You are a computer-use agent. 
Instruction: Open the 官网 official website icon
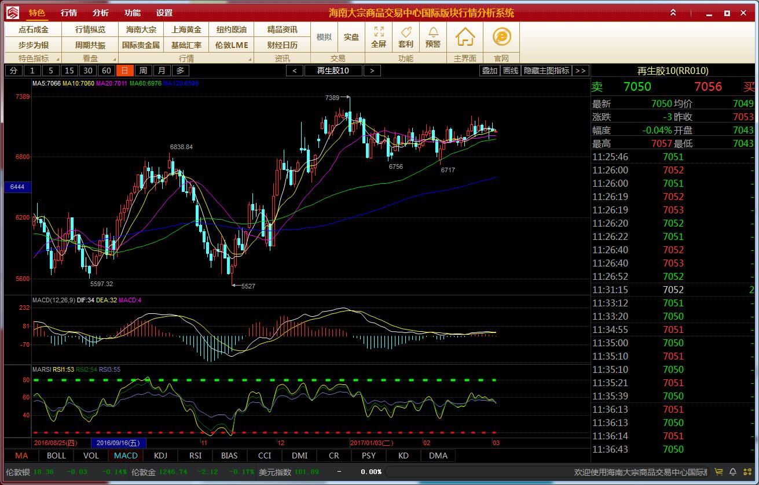coord(501,37)
